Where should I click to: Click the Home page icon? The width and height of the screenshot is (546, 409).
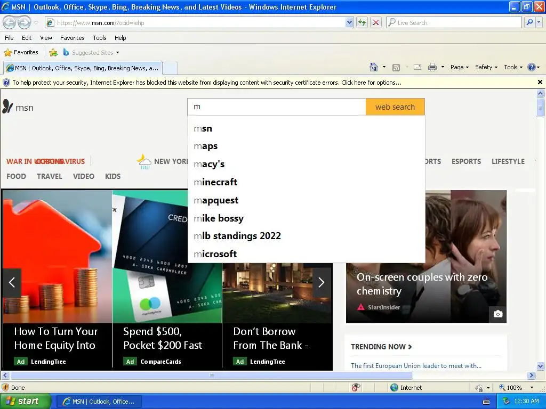point(374,67)
